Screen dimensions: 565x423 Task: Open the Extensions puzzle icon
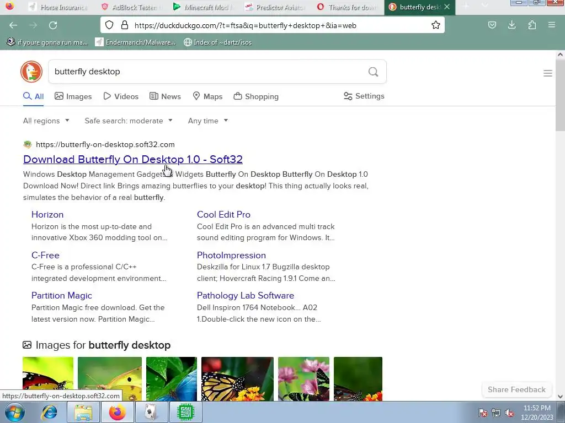point(532,25)
